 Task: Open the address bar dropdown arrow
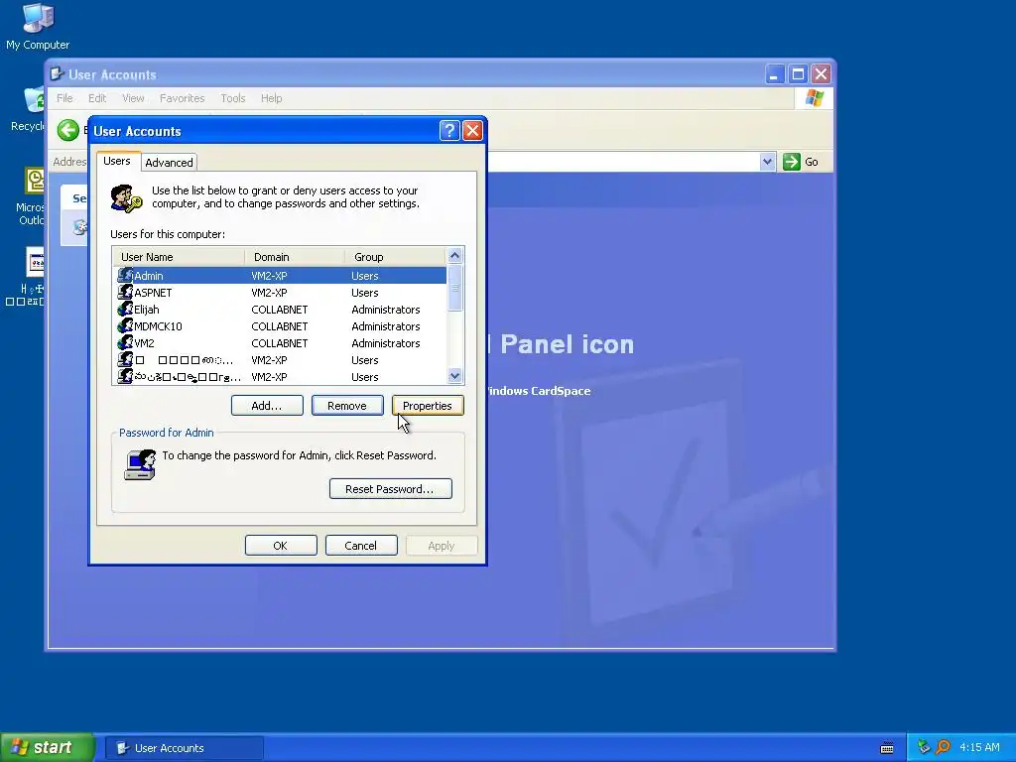(767, 162)
